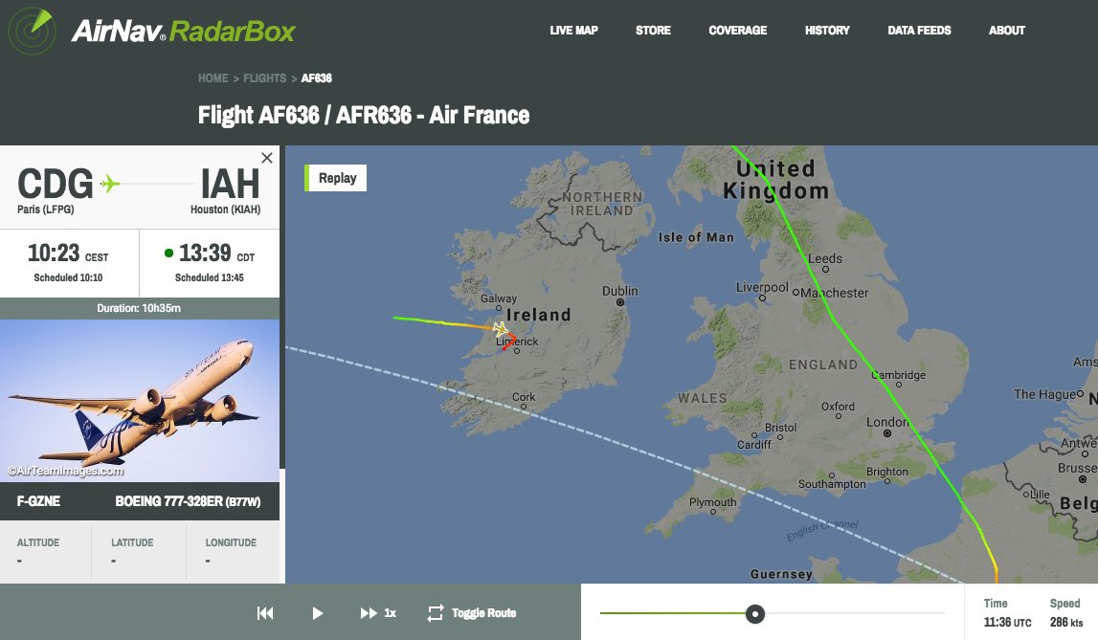Click the Dublin map marker
This screenshot has width=1098, height=640.
click(x=619, y=302)
